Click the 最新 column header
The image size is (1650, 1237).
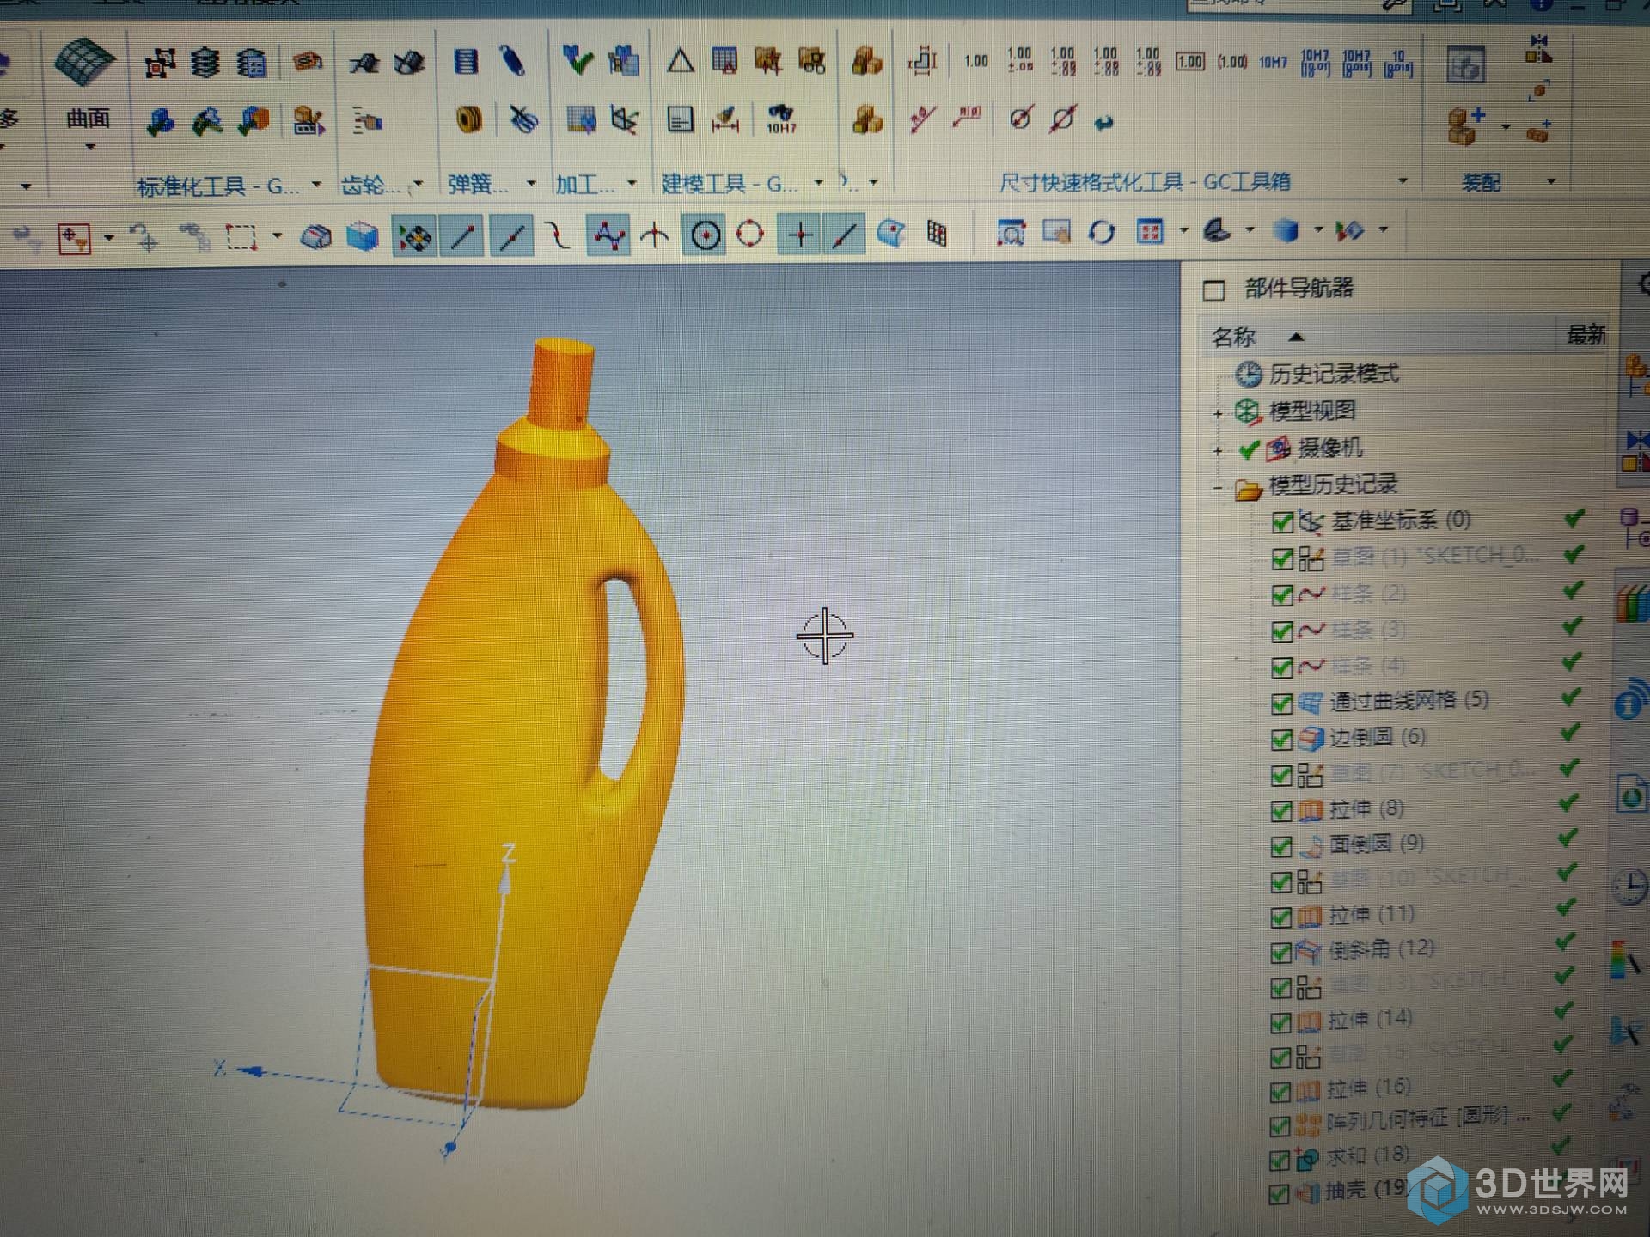[1585, 335]
